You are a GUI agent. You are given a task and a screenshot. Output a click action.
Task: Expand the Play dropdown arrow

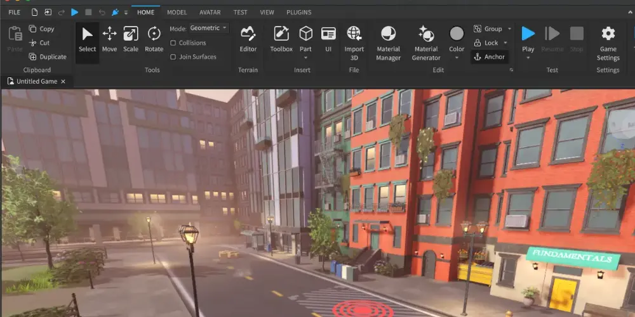pyautogui.click(x=528, y=58)
